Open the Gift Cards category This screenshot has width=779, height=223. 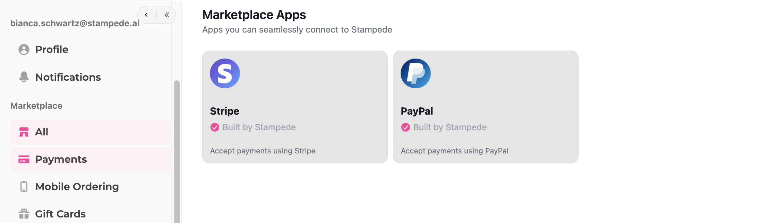point(91,214)
